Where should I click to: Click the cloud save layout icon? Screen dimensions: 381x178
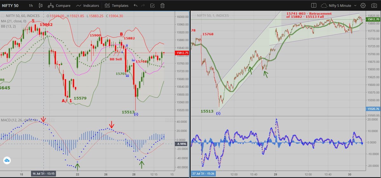point(324,5)
